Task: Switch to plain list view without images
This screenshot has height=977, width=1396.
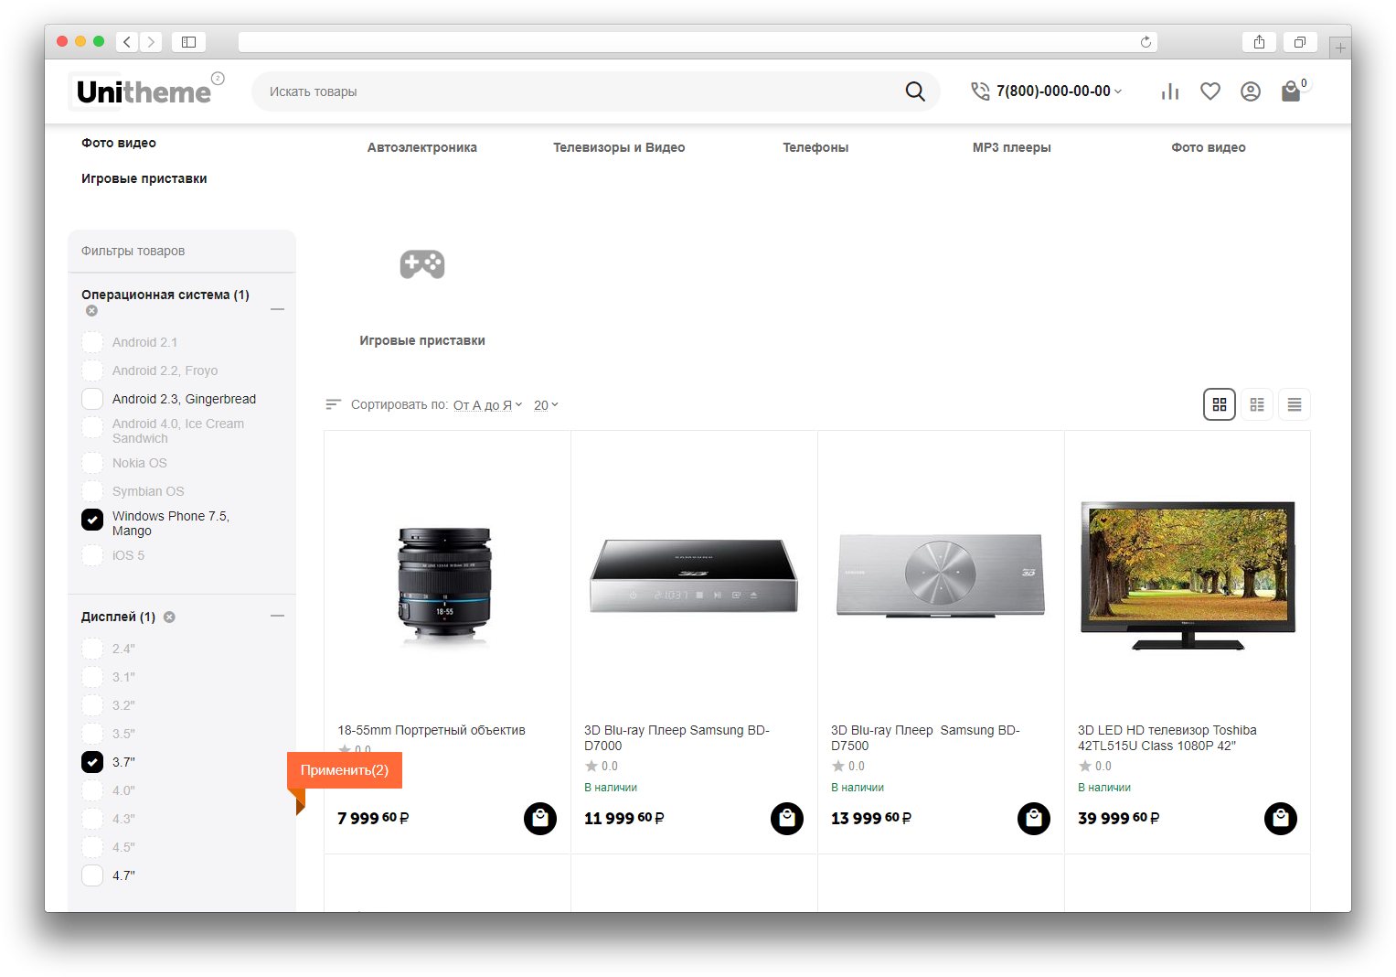Action: [x=1295, y=404]
